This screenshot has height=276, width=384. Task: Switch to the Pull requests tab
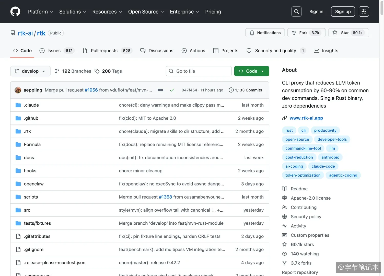pyautogui.click(x=107, y=51)
